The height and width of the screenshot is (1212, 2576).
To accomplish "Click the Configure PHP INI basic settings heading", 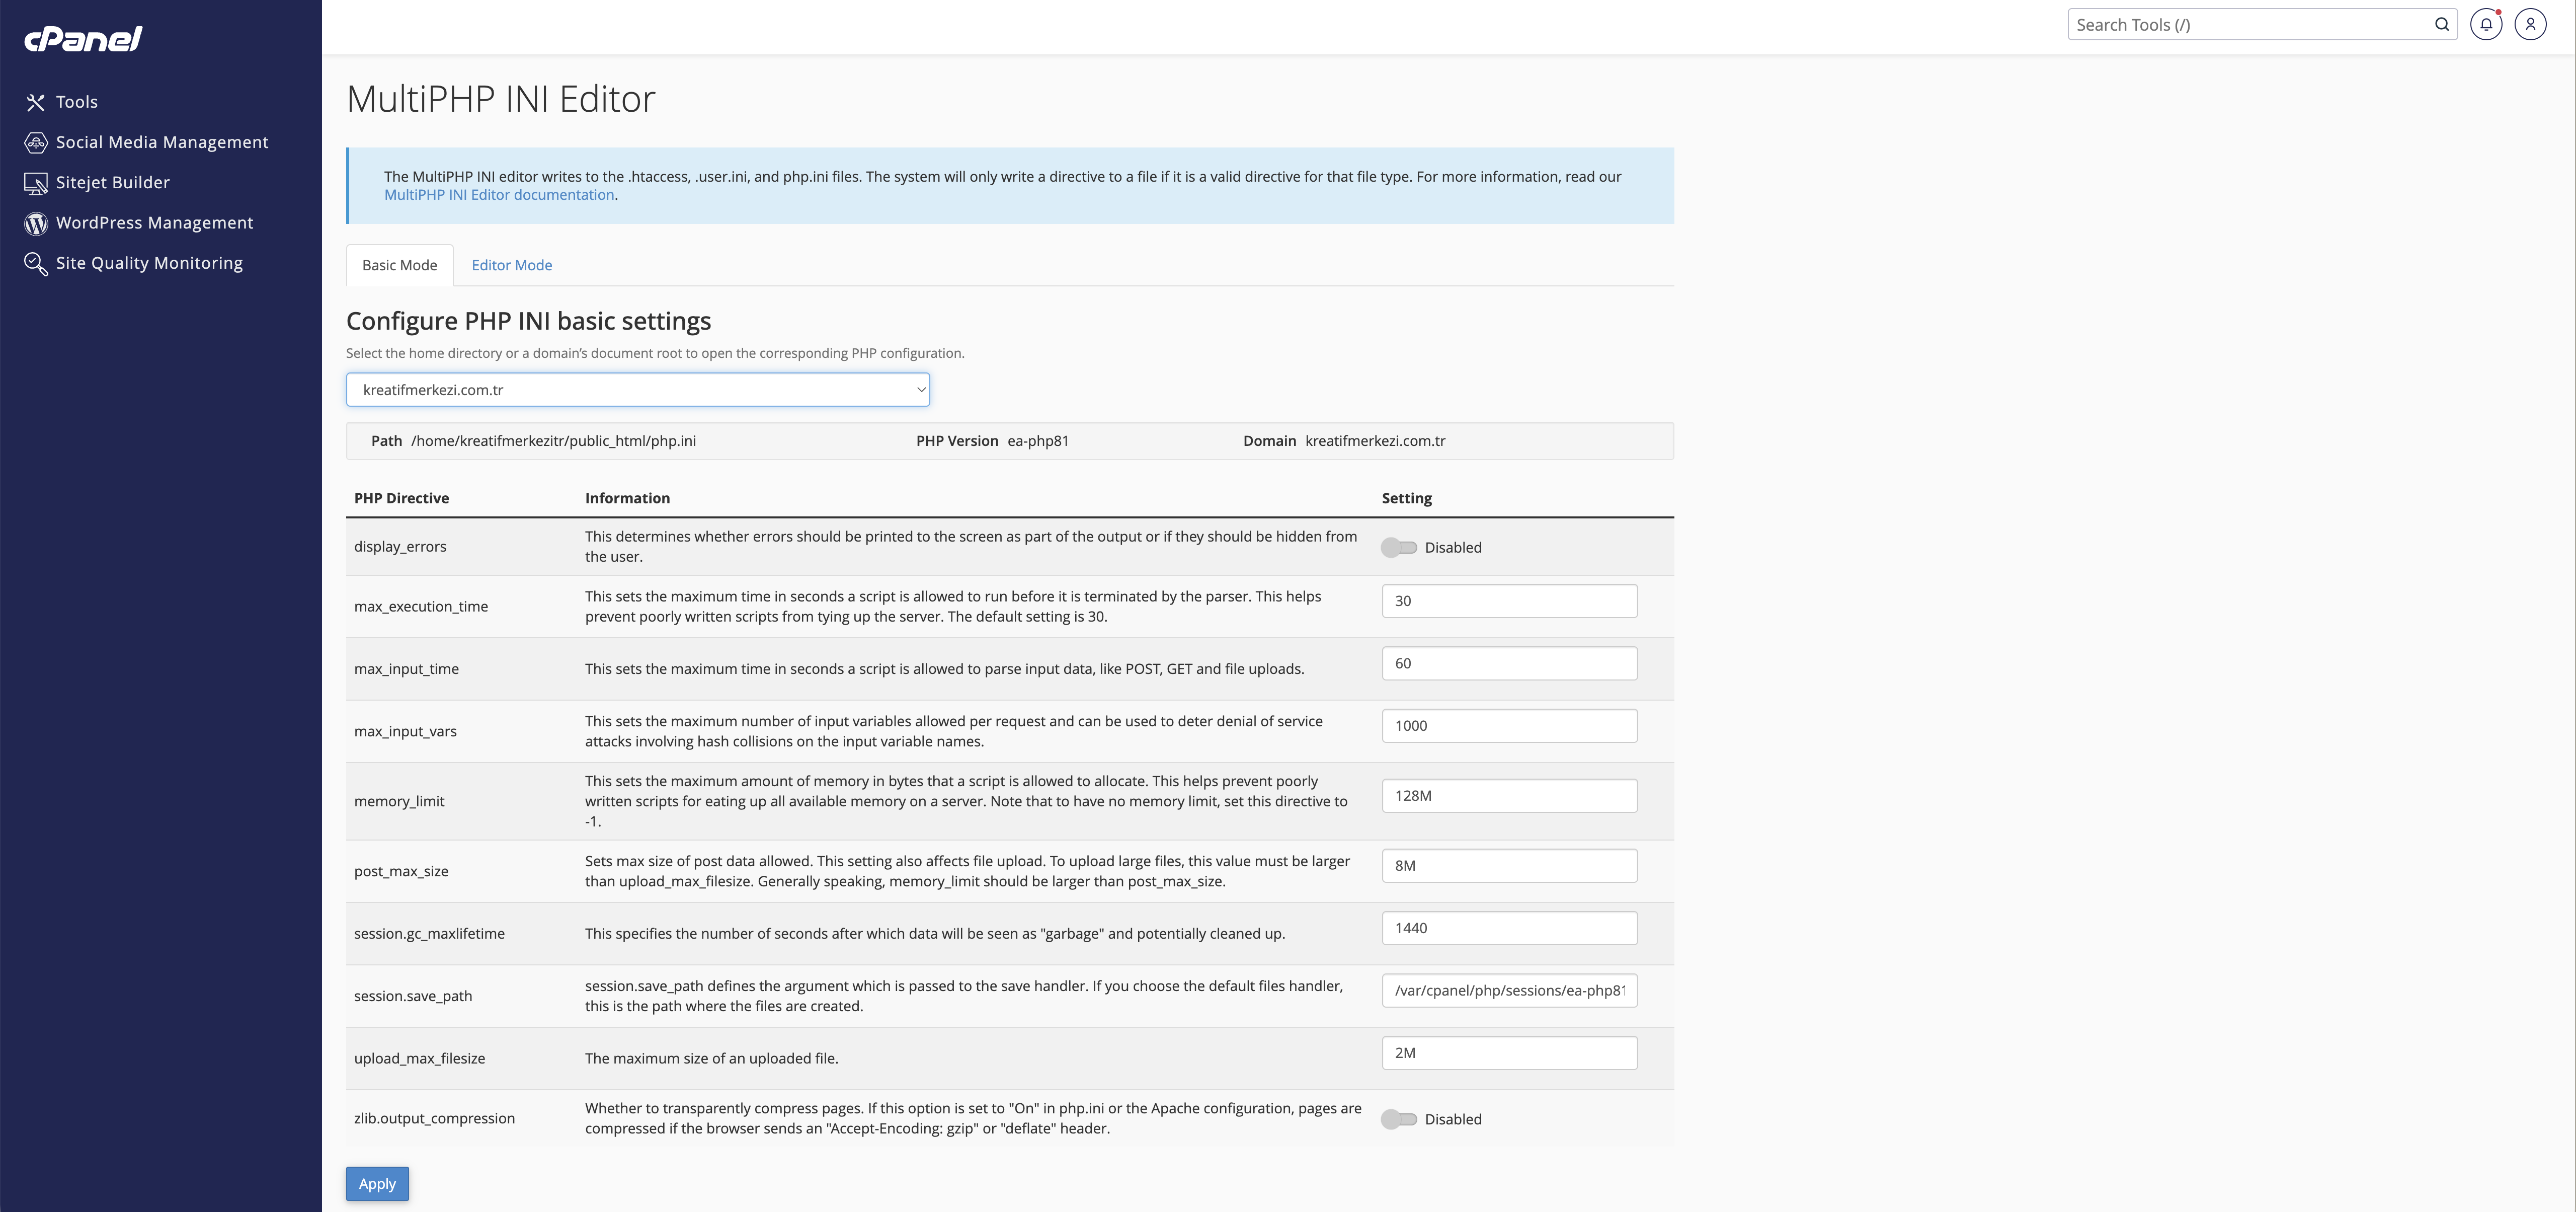I will (x=528, y=321).
